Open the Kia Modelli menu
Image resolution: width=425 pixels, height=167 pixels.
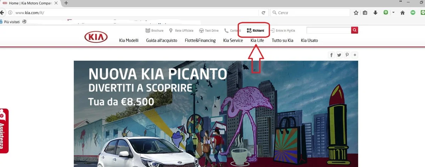click(129, 40)
